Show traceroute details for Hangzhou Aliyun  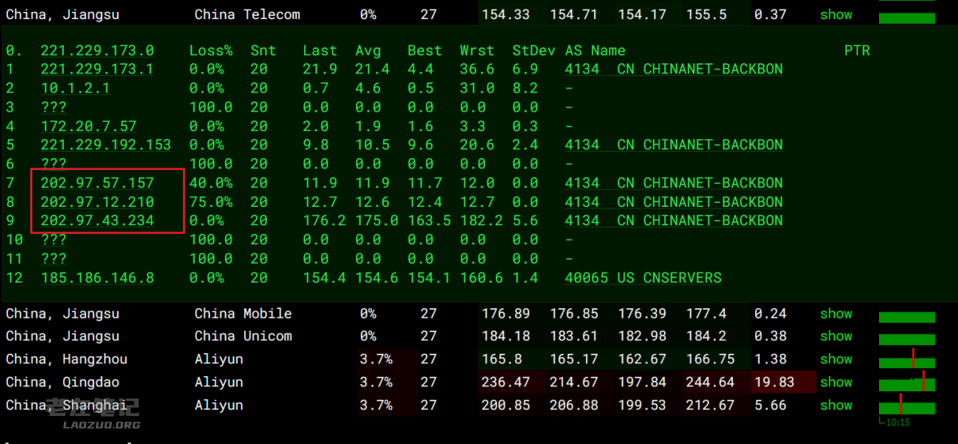point(836,359)
